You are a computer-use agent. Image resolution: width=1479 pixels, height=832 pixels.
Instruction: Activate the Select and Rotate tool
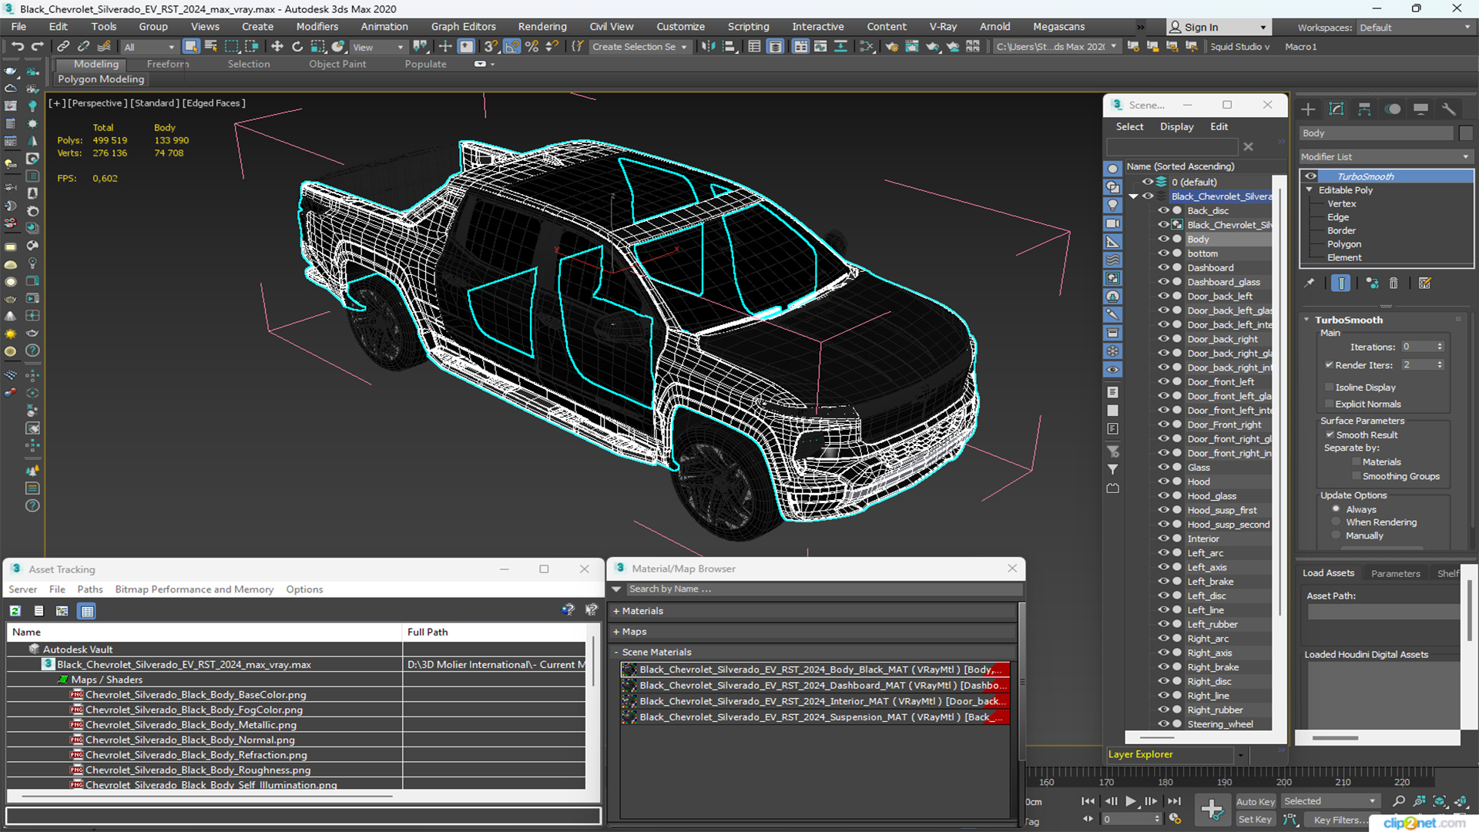297,46
